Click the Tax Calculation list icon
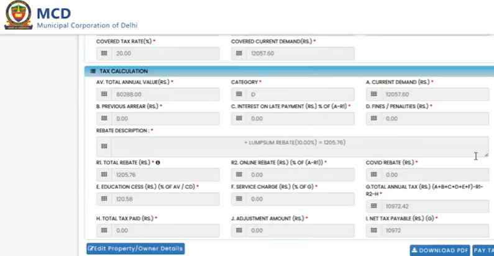 [93, 71]
